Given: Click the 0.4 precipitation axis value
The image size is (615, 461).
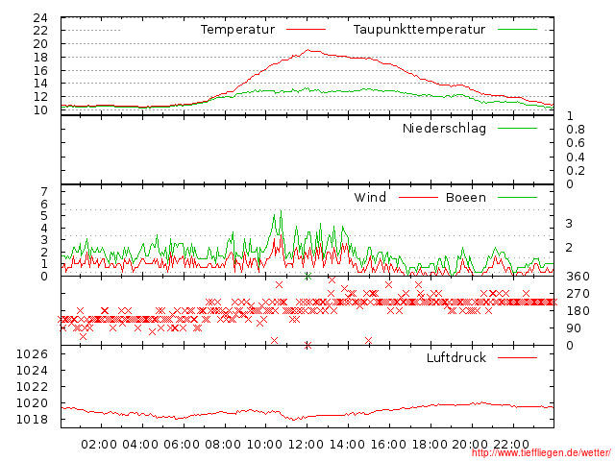Looking at the screenshot, I should (x=576, y=158).
